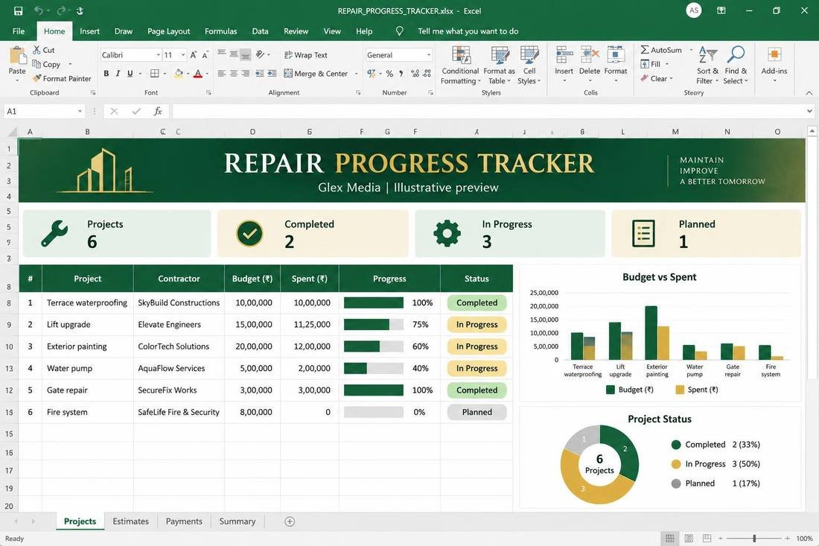Click the Clear button
The width and height of the screenshot is (819, 546).
click(654, 78)
